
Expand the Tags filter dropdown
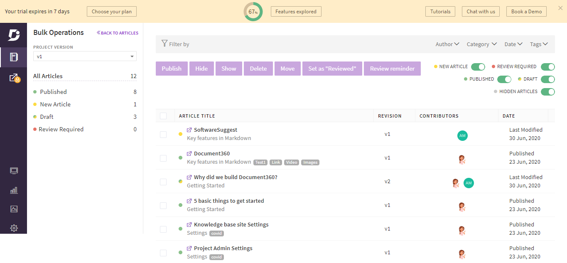tap(539, 44)
